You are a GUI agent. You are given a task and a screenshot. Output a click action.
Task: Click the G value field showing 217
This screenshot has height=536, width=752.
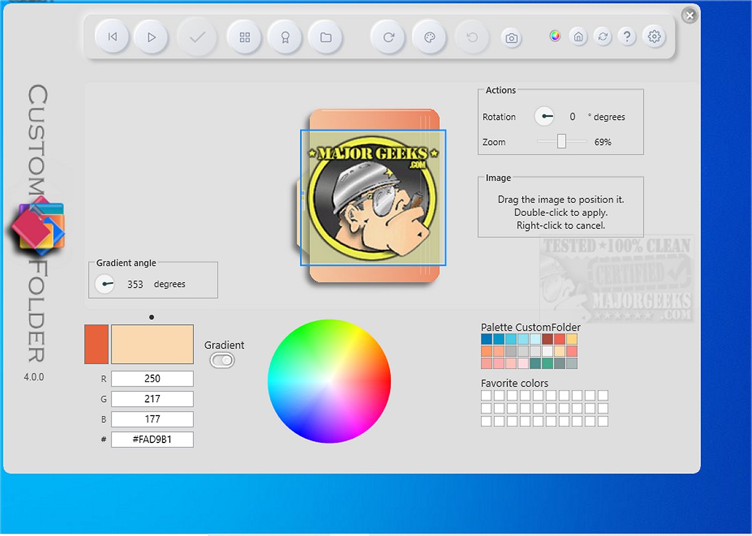(152, 399)
